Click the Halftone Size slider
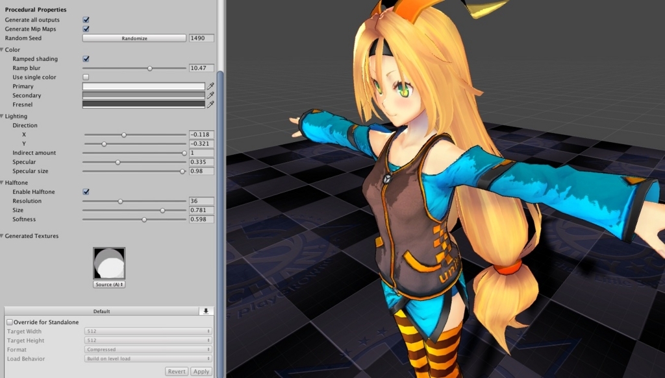 coord(134,210)
